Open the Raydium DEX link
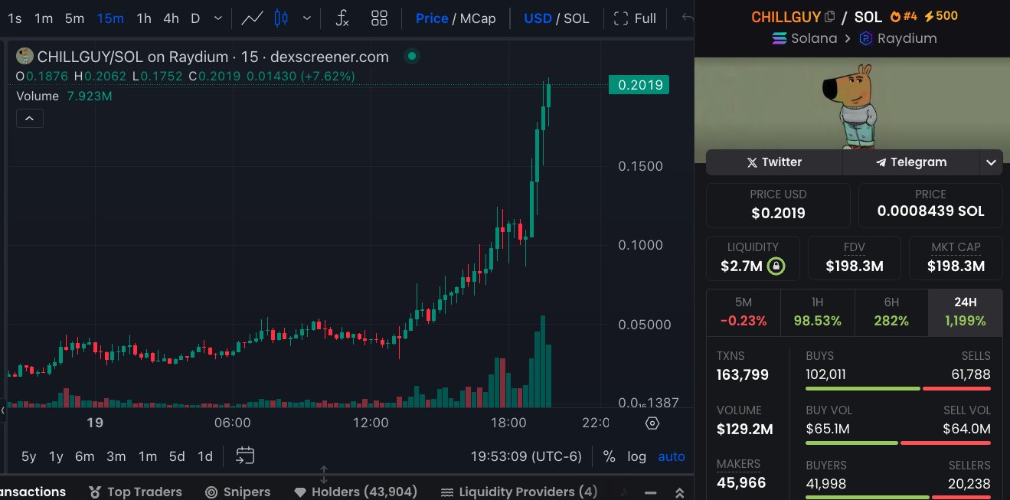This screenshot has width=1010, height=500. click(x=897, y=38)
